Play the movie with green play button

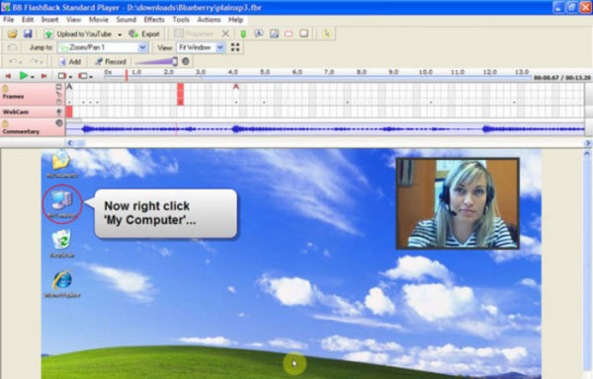24,76
